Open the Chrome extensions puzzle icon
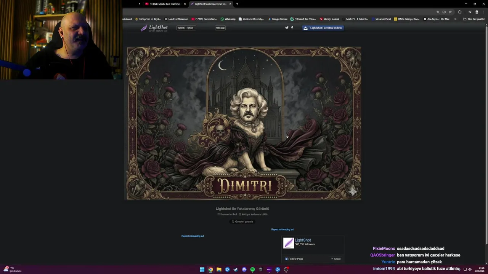 pos(460,12)
